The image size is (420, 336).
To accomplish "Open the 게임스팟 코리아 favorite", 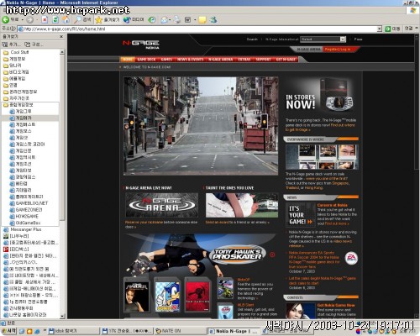I will [x=27, y=144].
